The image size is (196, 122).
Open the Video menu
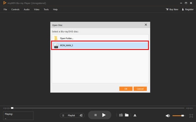pyautogui.click(x=37, y=9)
